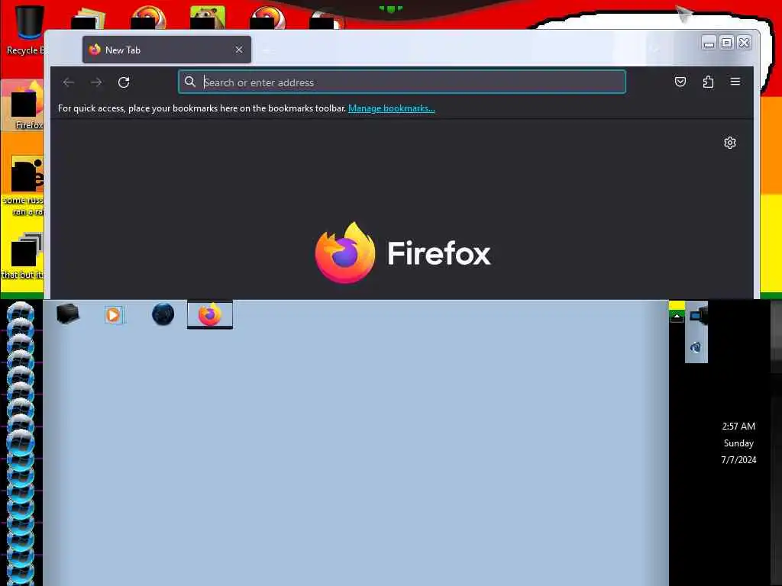Viewport: 782px width, 586px height.
Task: Click the search magnifier icon in address bar
Action: [x=190, y=82]
